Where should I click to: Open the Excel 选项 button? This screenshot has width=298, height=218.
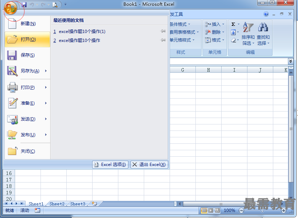click(110, 165)
